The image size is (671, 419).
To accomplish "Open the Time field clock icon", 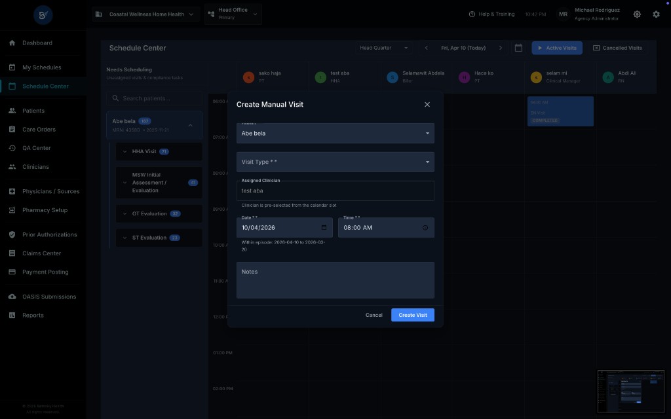I will tap(425, 227).
